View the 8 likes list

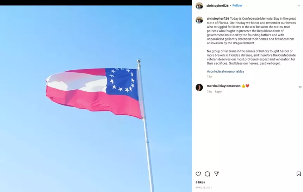200,182
